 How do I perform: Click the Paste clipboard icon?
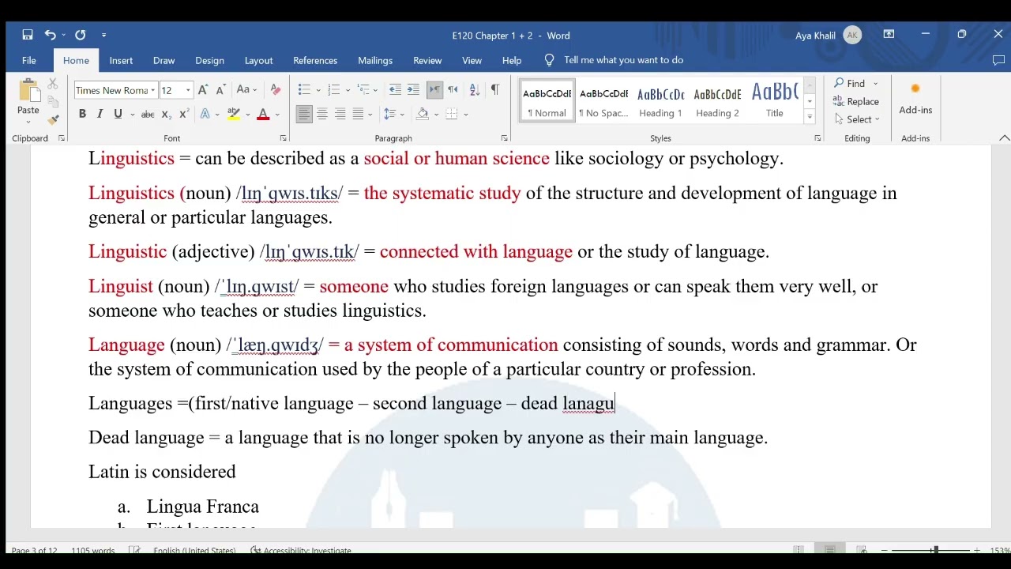28,91
